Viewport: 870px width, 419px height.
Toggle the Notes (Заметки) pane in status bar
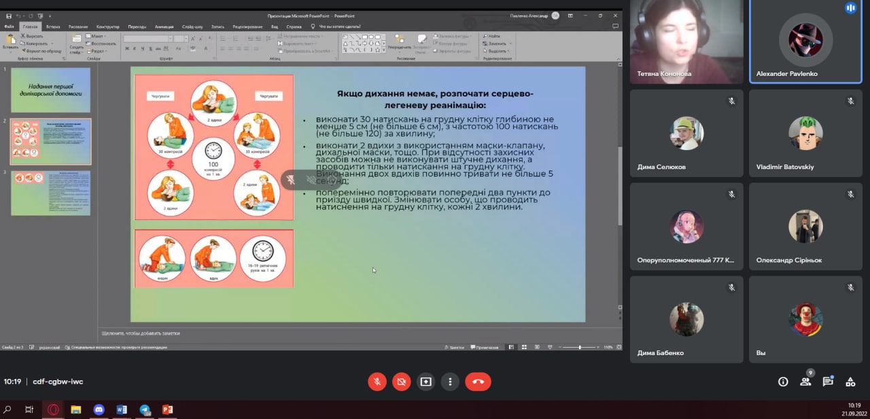pos(454,347)
